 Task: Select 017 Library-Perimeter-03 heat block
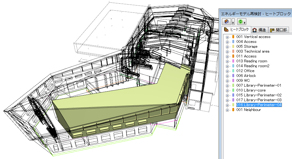pos(259,100)
